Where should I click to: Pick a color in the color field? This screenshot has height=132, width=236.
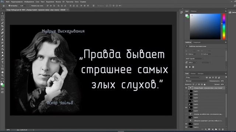[205, 27]
